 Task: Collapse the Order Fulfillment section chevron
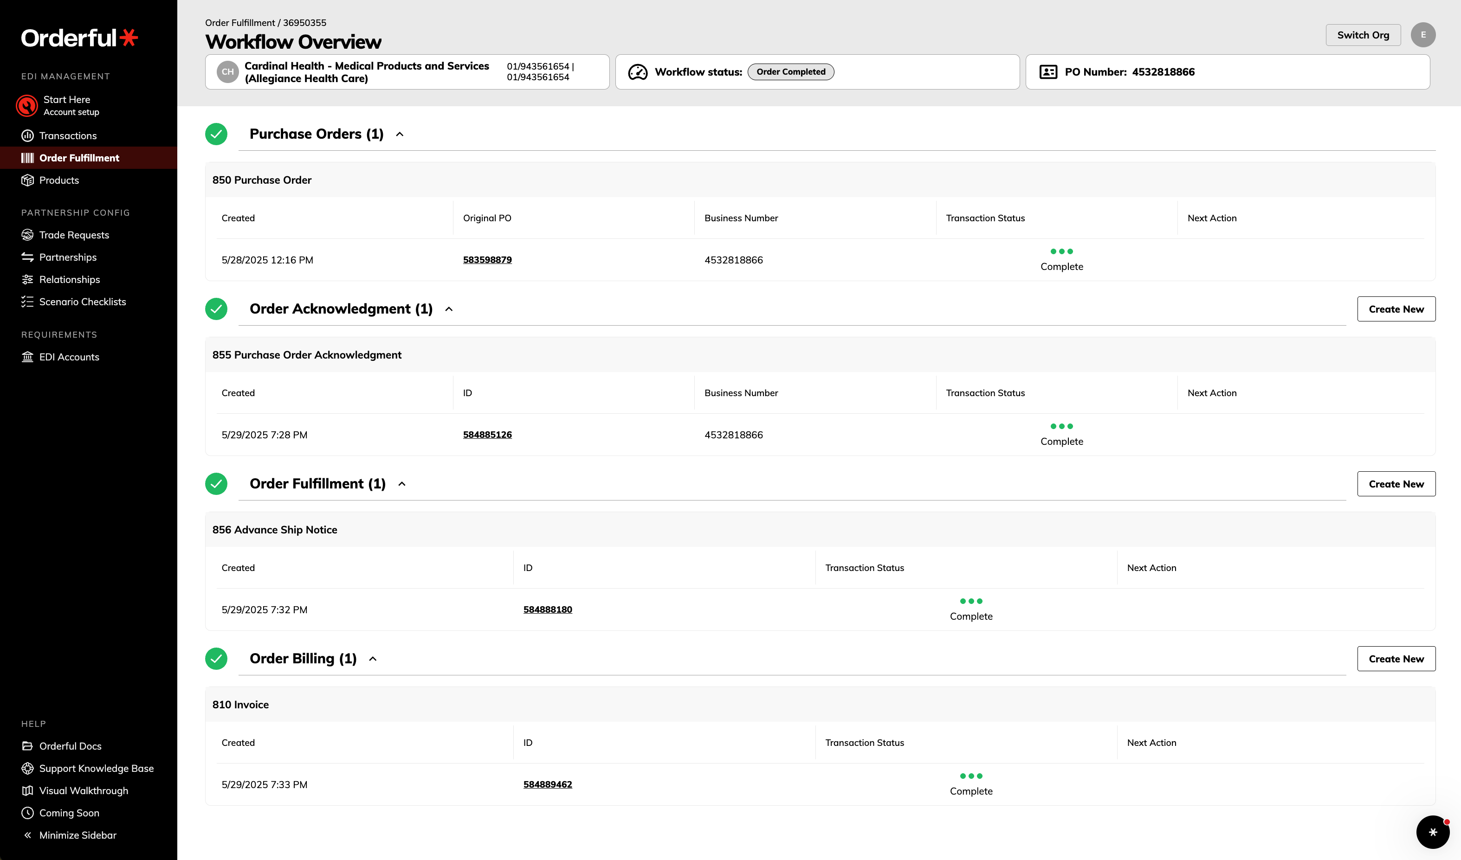402,484
